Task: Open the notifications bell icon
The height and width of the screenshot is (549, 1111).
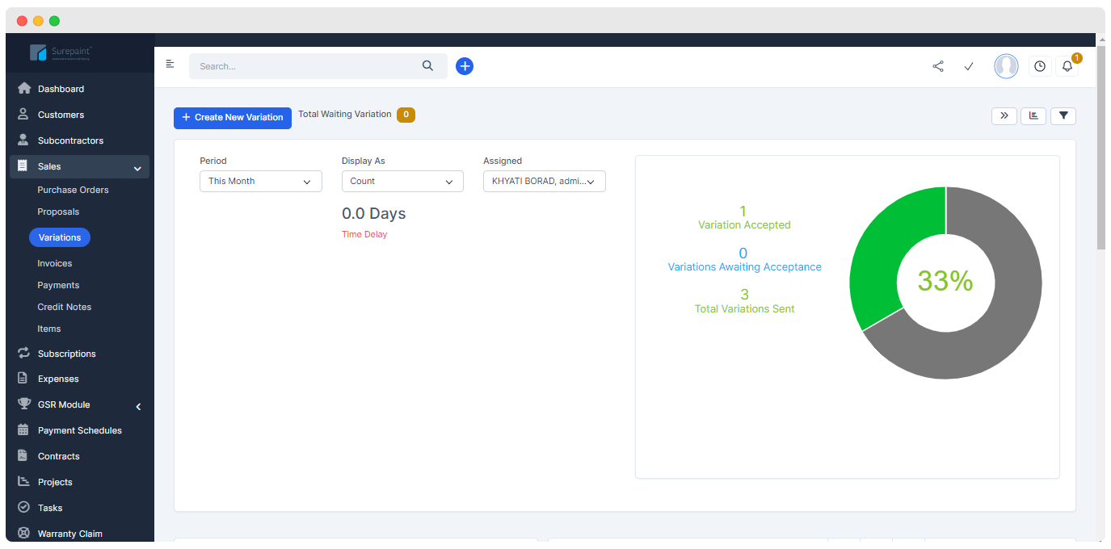Action: (1067, 66)
